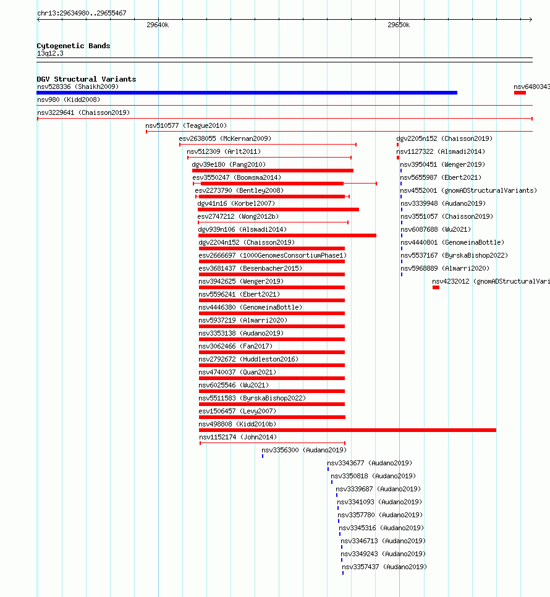Open nsv512309 (Arlt2011) entry

(224, 151)
